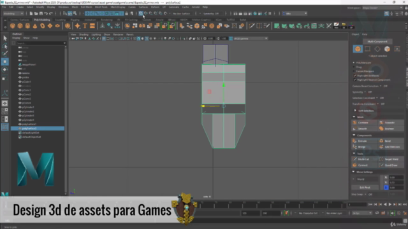The height and width of the screenshot is (229, 408).
Task: Click the Multi-Cut shelf icon
Action: coord(251,25)
